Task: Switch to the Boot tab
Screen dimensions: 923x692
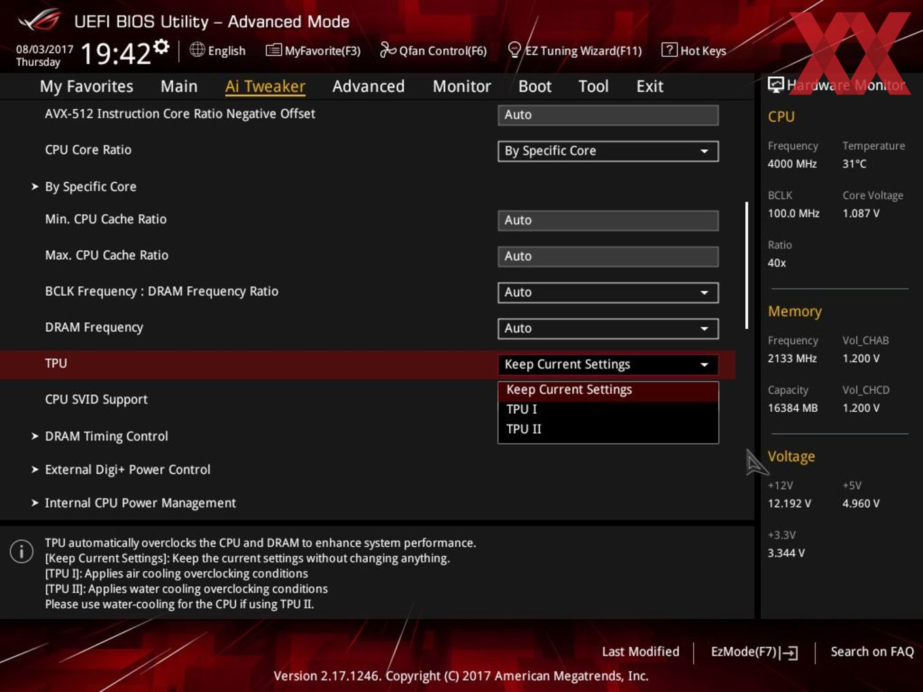Action: click(x=535, y=86)
